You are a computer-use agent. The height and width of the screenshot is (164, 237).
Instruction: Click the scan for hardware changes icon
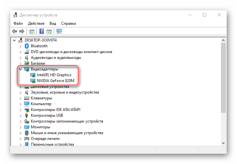[59, 31]
